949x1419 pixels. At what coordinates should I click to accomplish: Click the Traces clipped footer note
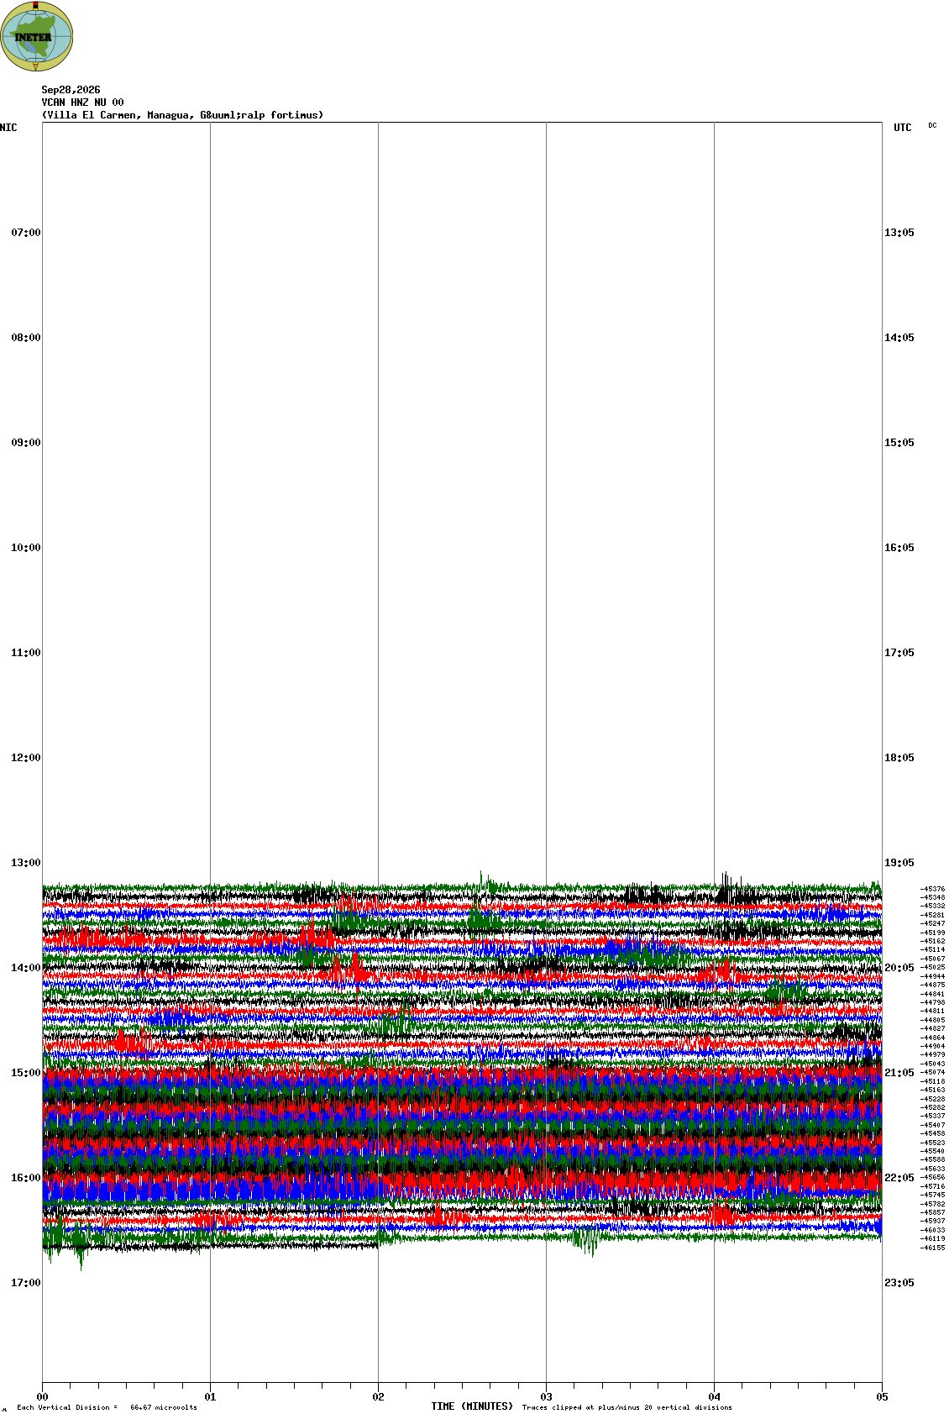pyautogui.click(x=627, y=1407)
